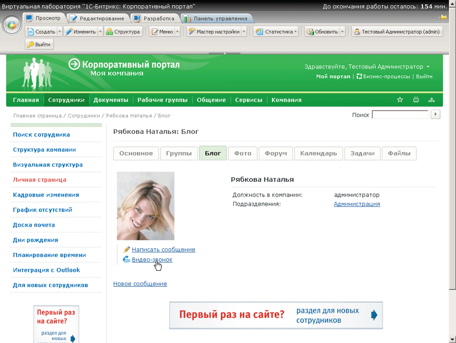456x343 pixels.
Task: Open Компания in the green menu
Action: coord(287,100)
